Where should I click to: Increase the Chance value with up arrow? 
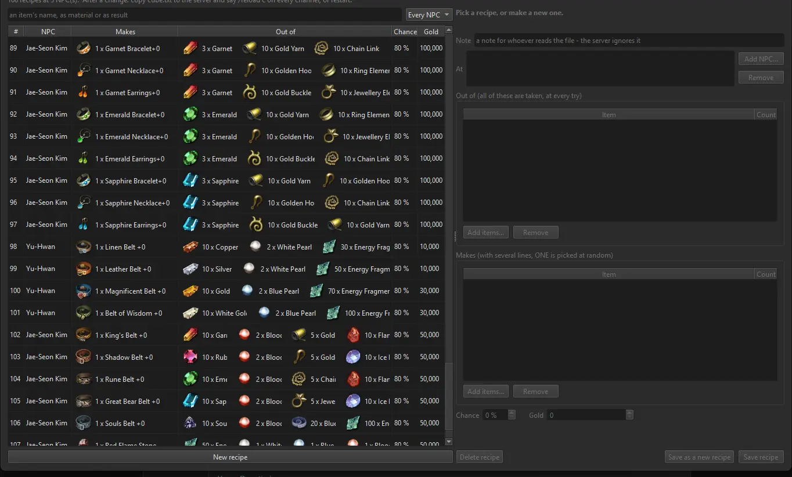coord(512,413)
